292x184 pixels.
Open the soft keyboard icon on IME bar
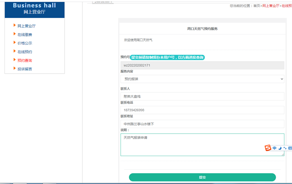coord(290,148)
